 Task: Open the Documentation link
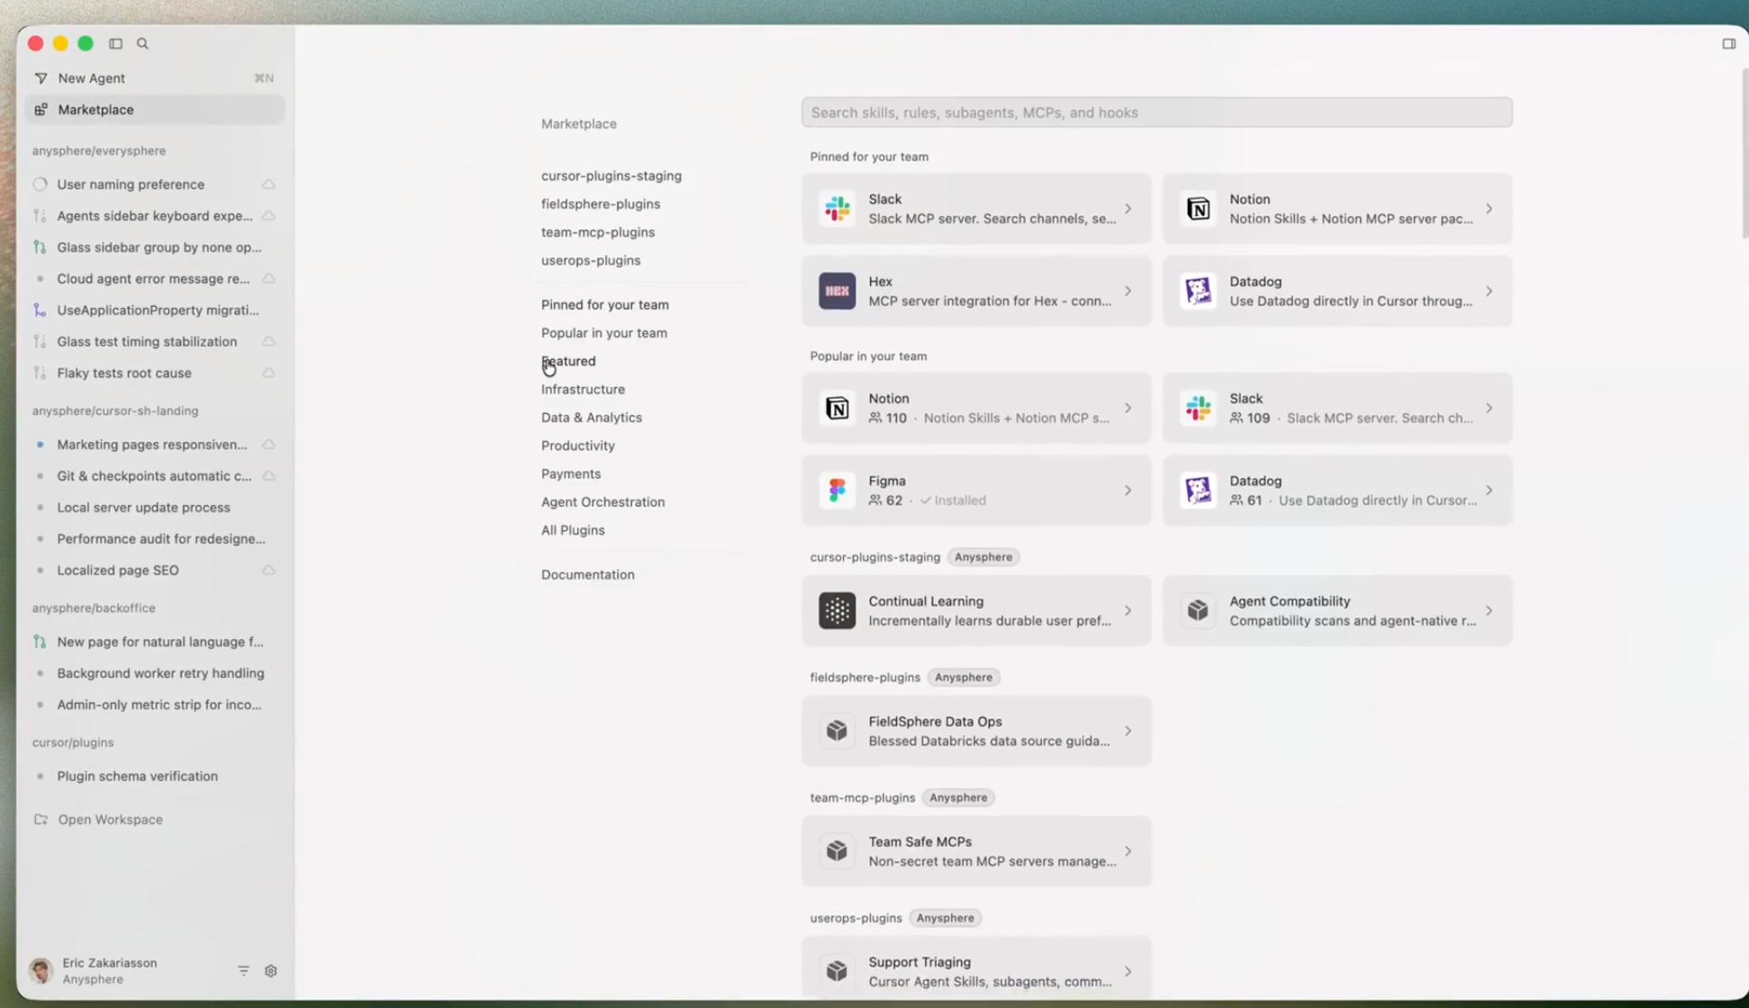point(587,574)
